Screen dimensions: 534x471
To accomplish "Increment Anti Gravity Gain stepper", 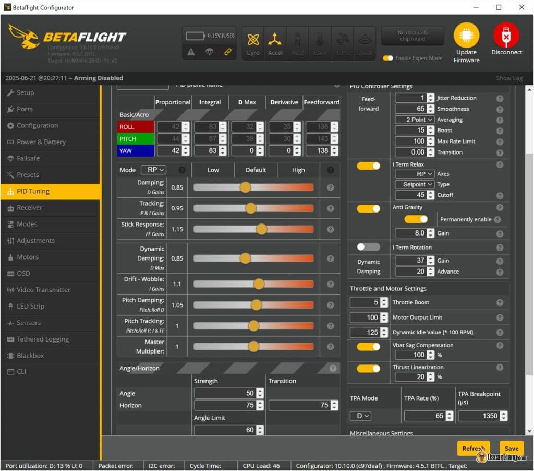I will point(431,231).
